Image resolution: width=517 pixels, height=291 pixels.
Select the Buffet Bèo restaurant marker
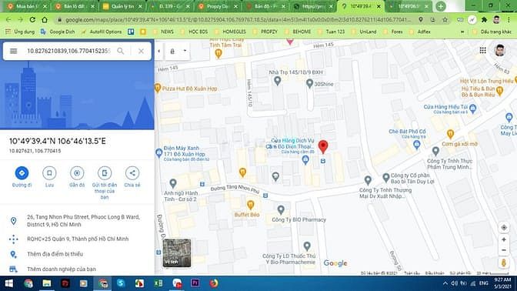pos(251,205)
